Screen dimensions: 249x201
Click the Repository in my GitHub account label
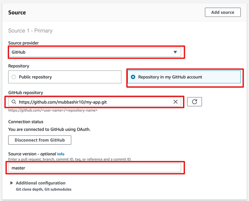pos(170,77)
